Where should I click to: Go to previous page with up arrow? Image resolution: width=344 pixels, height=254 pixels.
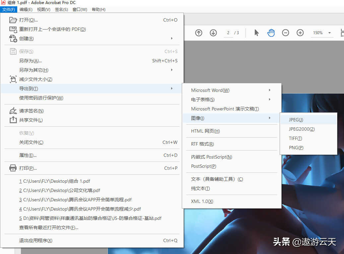(x=199, y=33)
